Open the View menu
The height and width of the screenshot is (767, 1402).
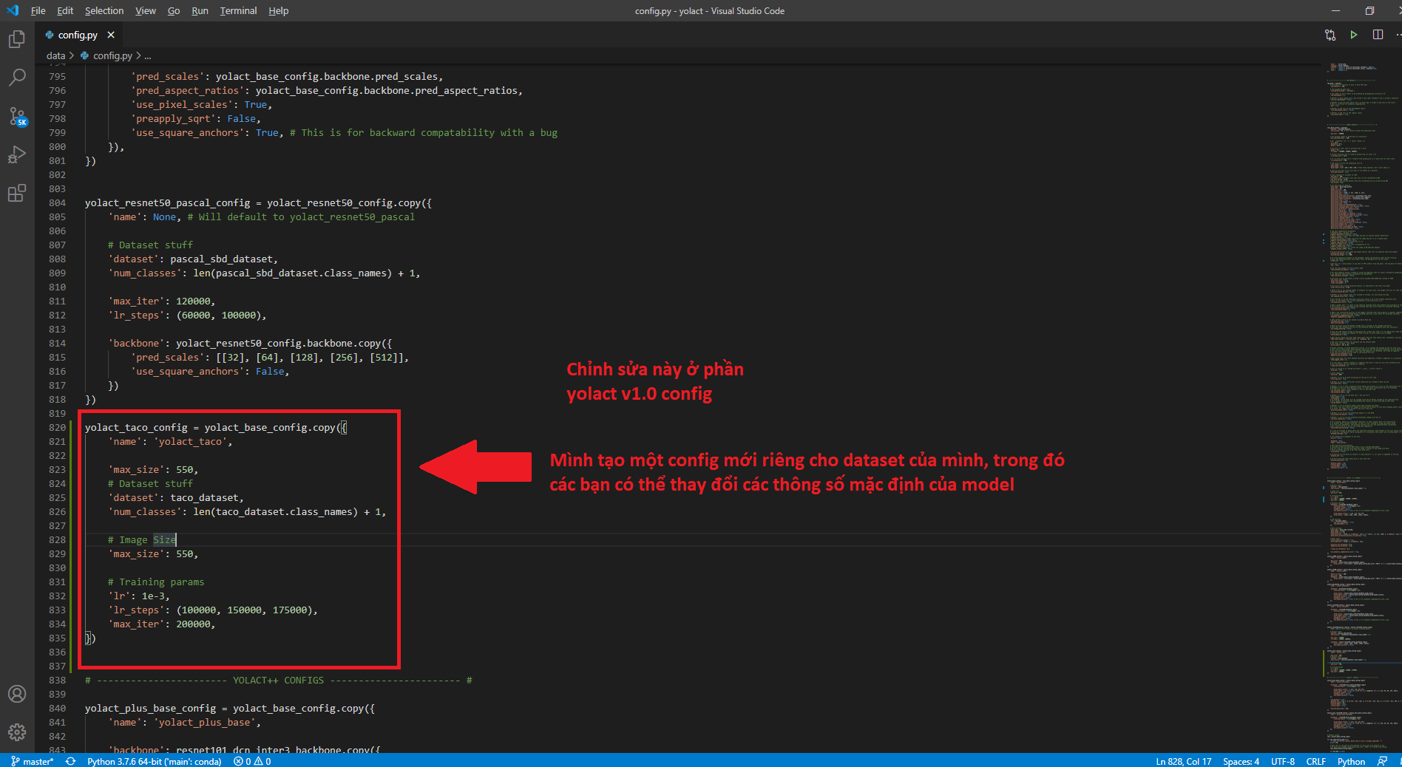pyautogui.click(x=146, y=10)
